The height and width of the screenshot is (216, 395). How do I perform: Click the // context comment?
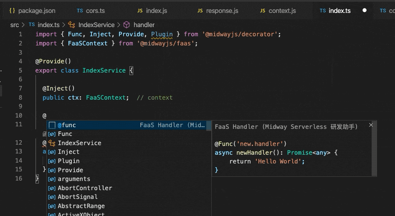click(154, 98)
